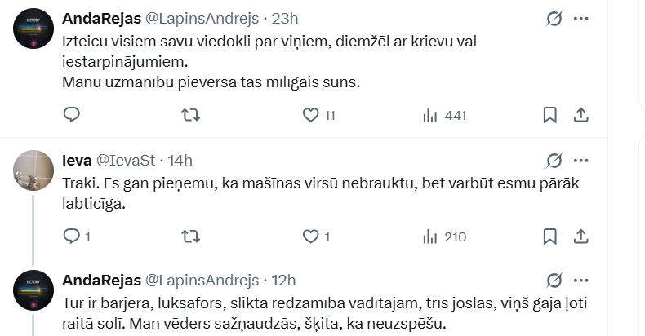This screenshot has width=645, height=336.
Task: Retweet Ieva's tweet
Action: [190, 237]
